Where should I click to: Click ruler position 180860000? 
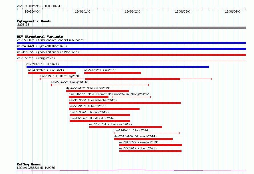(x=32, y=11)
